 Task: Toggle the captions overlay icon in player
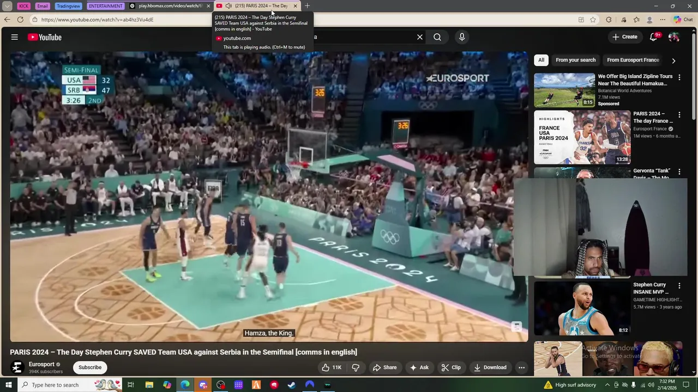[516, 327]
